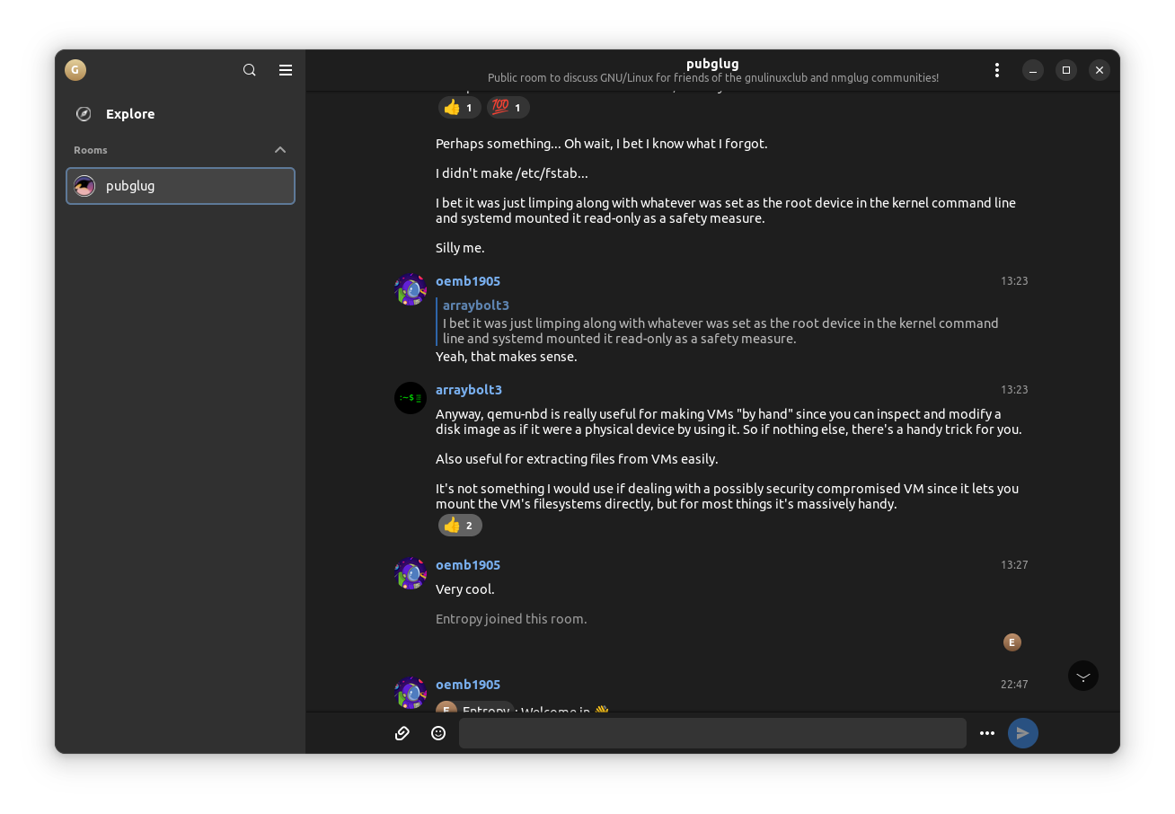Click the message input field
The width and height of the screenshot is (1175, 814).
[712, 732]
